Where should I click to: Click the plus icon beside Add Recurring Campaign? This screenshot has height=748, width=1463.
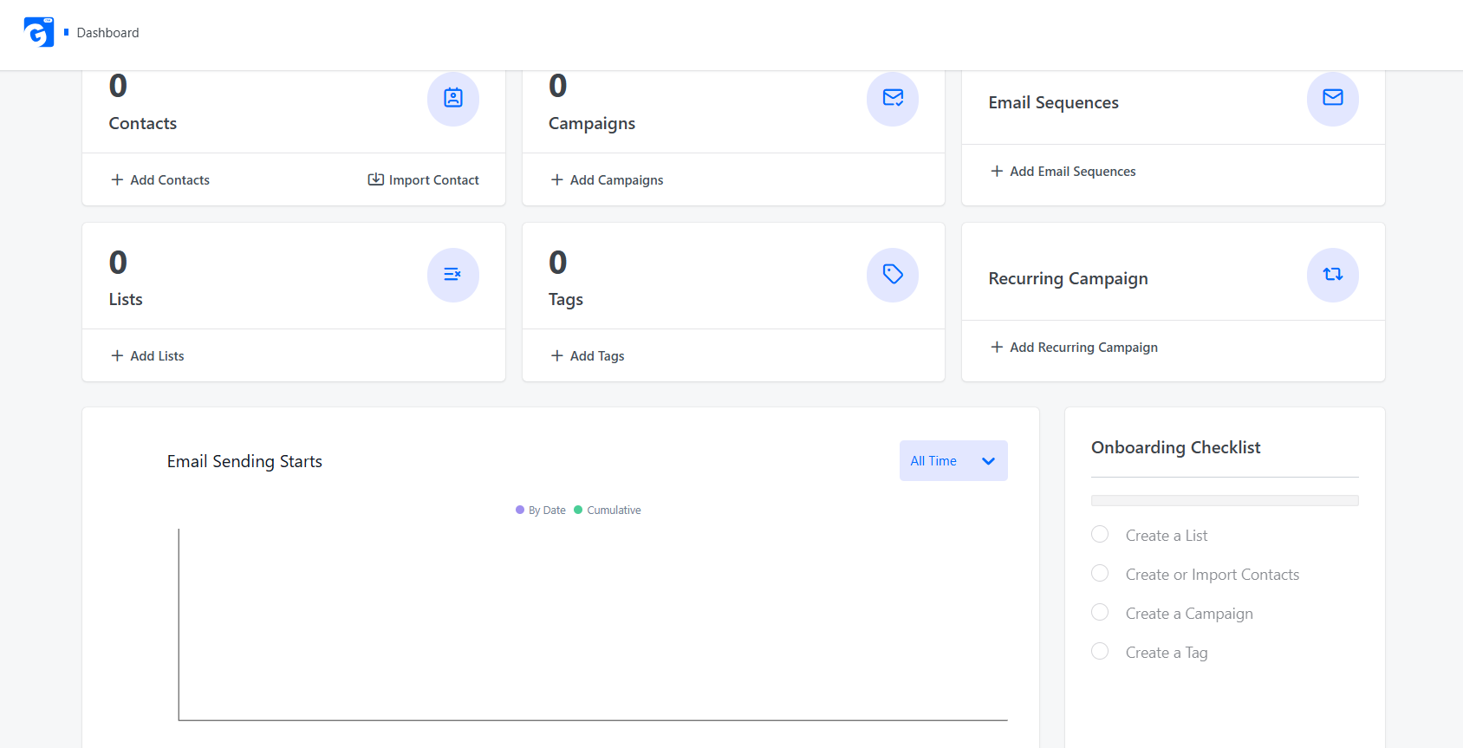997,348
